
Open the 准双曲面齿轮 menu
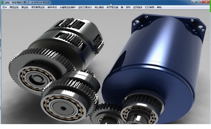coord(38,7)
